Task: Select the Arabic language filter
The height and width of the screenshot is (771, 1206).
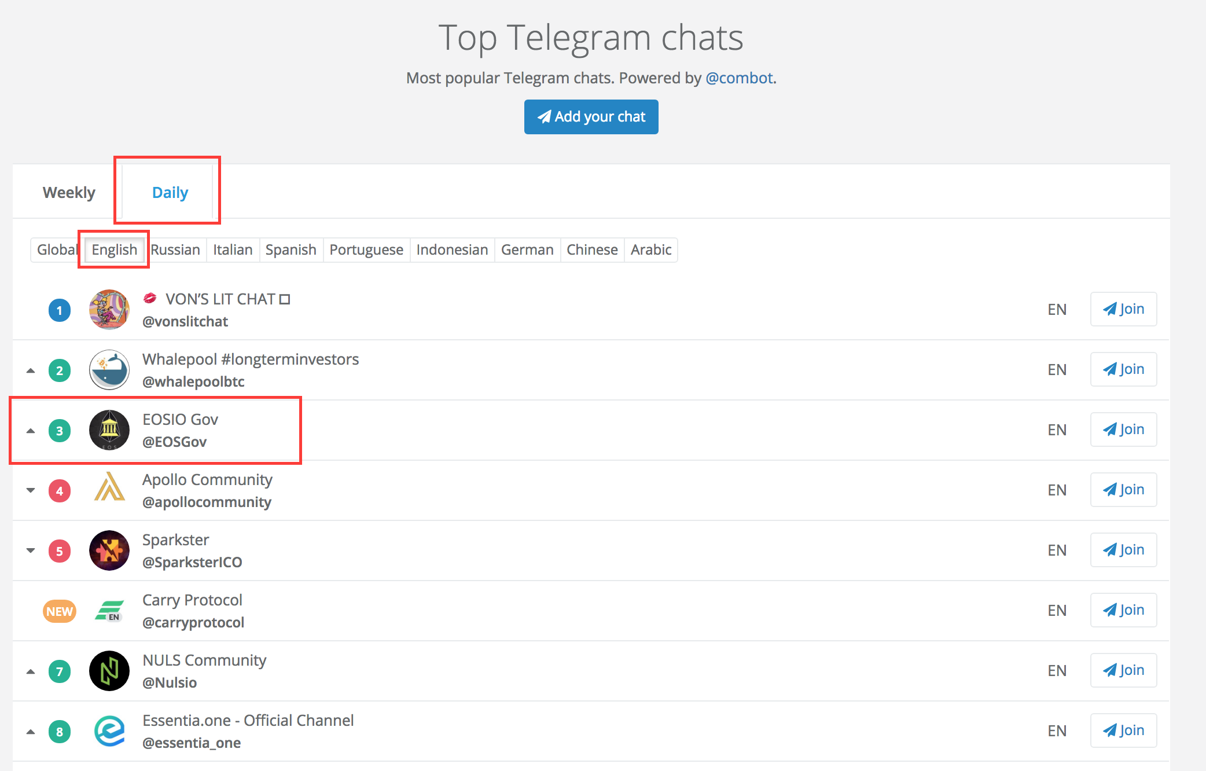Action: (651, 249)
